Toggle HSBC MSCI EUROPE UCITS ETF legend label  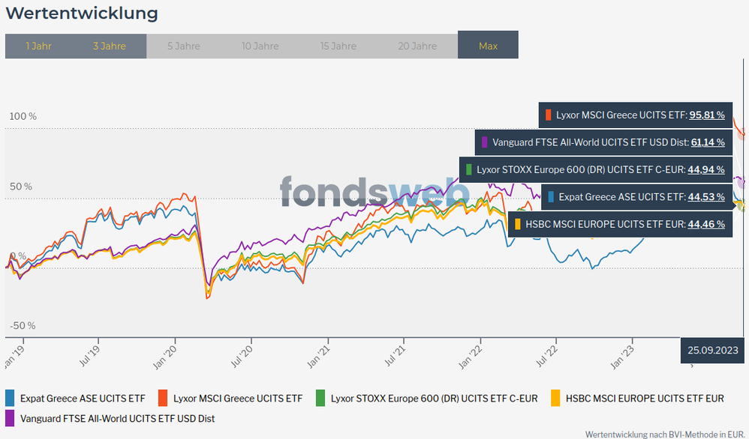coord(645,399)
